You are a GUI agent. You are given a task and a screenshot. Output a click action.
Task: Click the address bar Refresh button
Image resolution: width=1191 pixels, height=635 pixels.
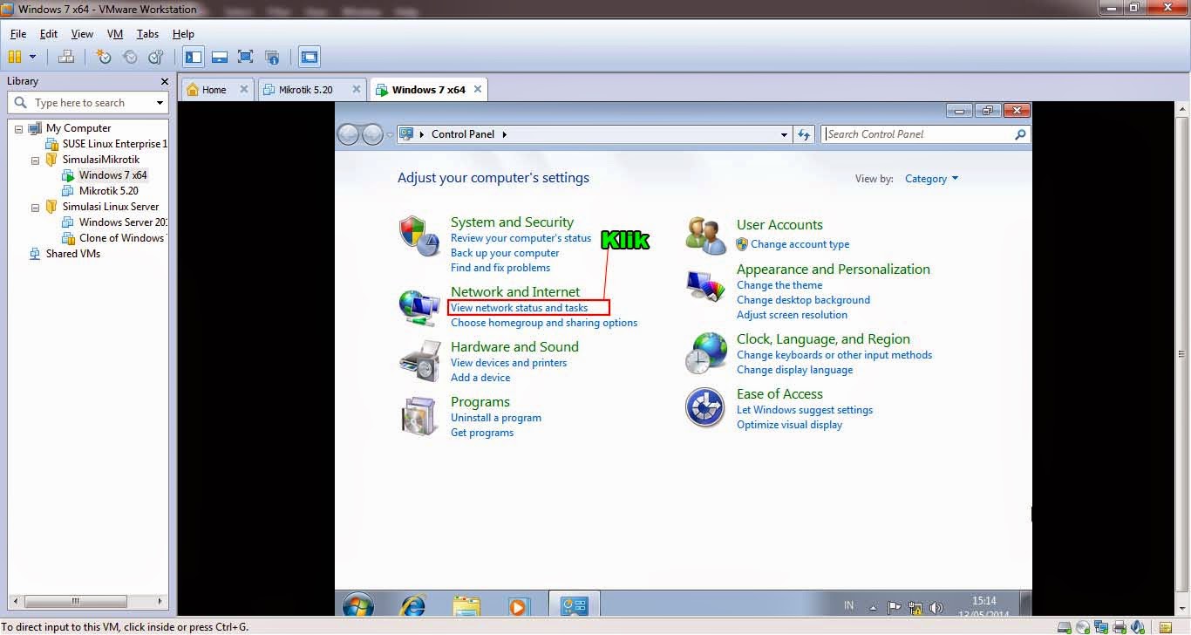[x=804, y=134]
